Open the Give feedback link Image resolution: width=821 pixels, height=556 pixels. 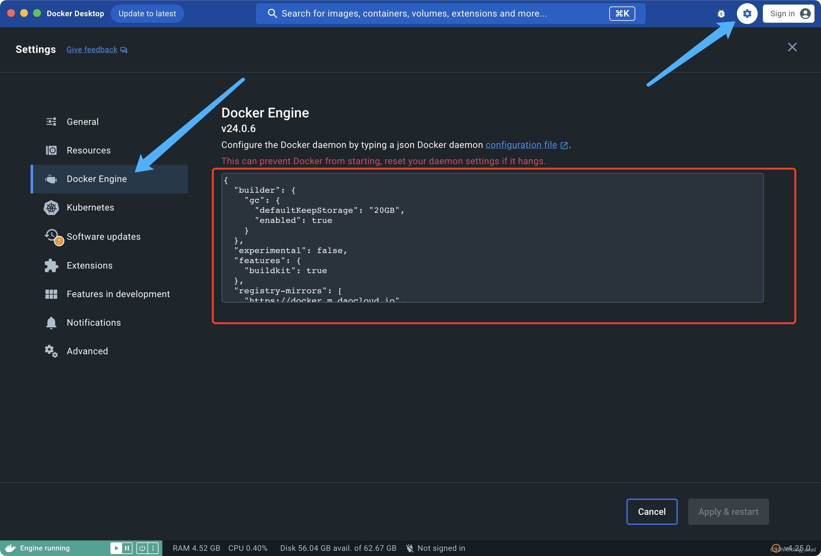(x=92, y=49)
